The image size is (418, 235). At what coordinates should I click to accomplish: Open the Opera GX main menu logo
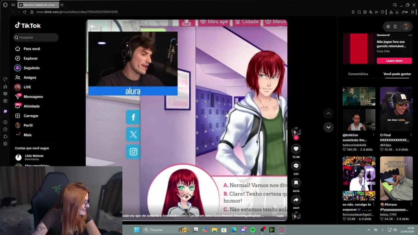point(5,5)
